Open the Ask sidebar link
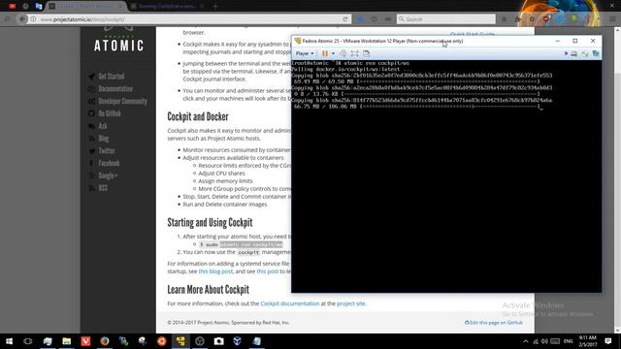 (103, 126)
